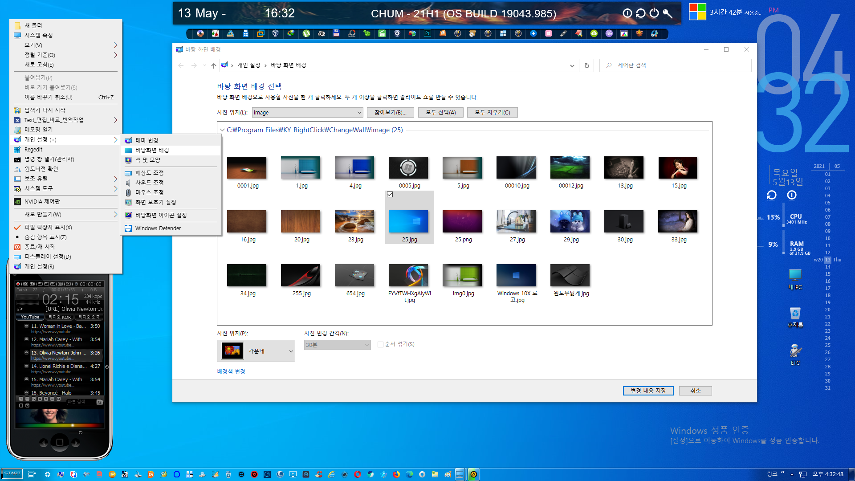Select the 바탕화면 배경 submenu entry
This screenshot has width=855, height=481.
tap(171, 150)
